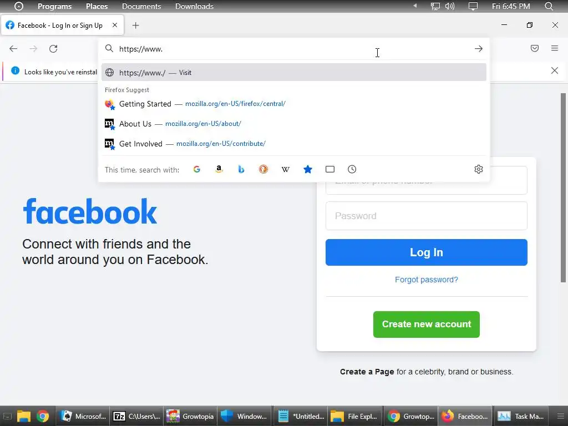The image size is (568, 426).
Task: Search this time with DuckDuckGo
Action: 263,169
